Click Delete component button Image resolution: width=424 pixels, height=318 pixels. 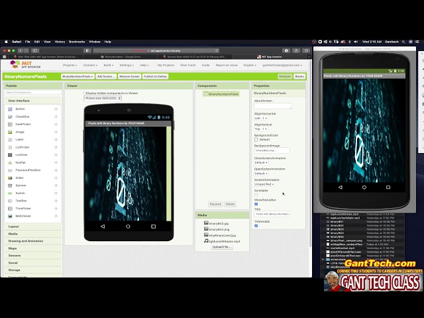[x=230, y=204]
